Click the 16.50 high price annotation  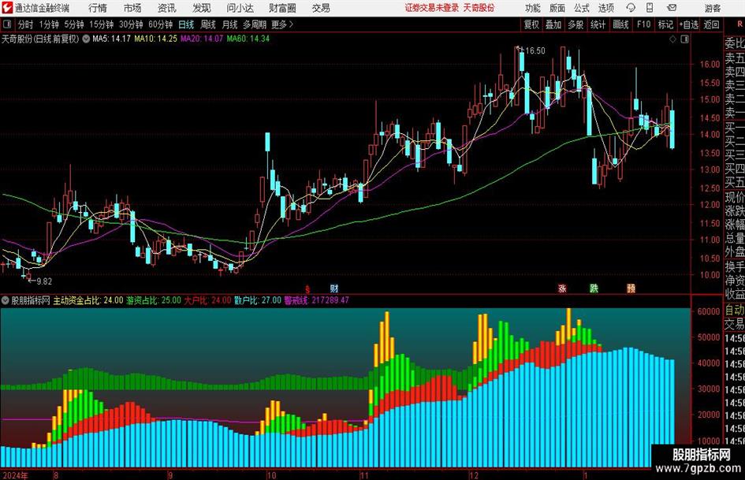(x=535, y=50)
